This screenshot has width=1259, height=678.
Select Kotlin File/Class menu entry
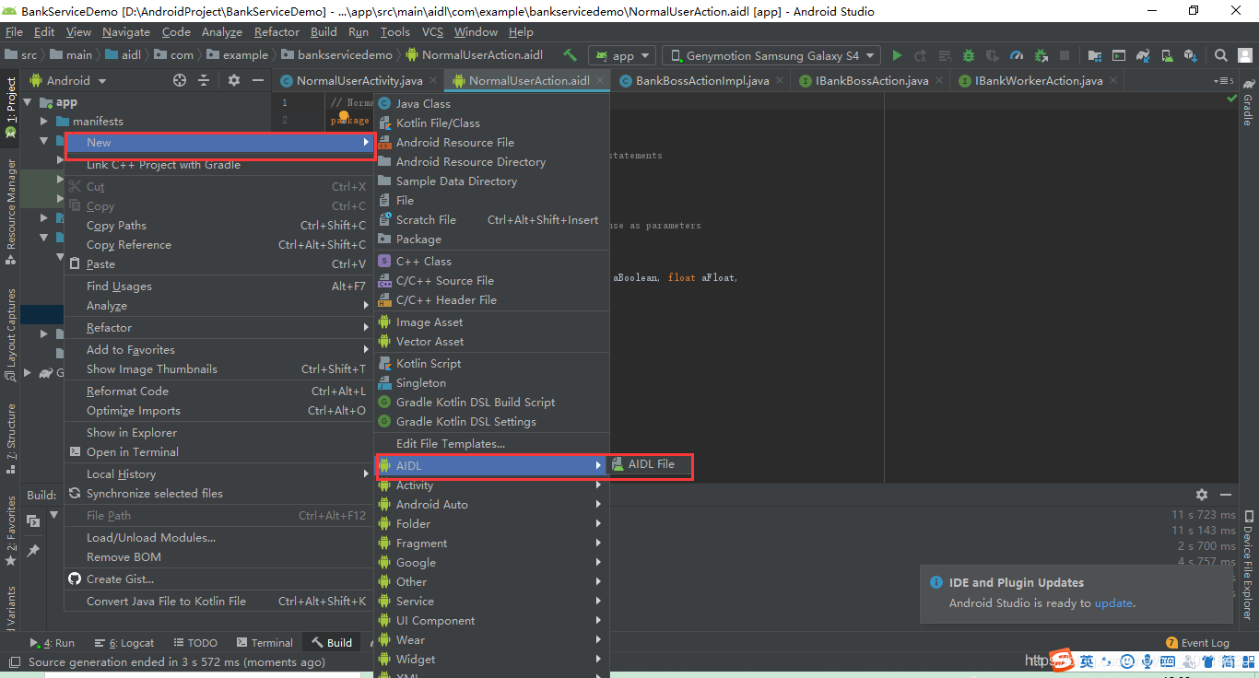point(491,123)
